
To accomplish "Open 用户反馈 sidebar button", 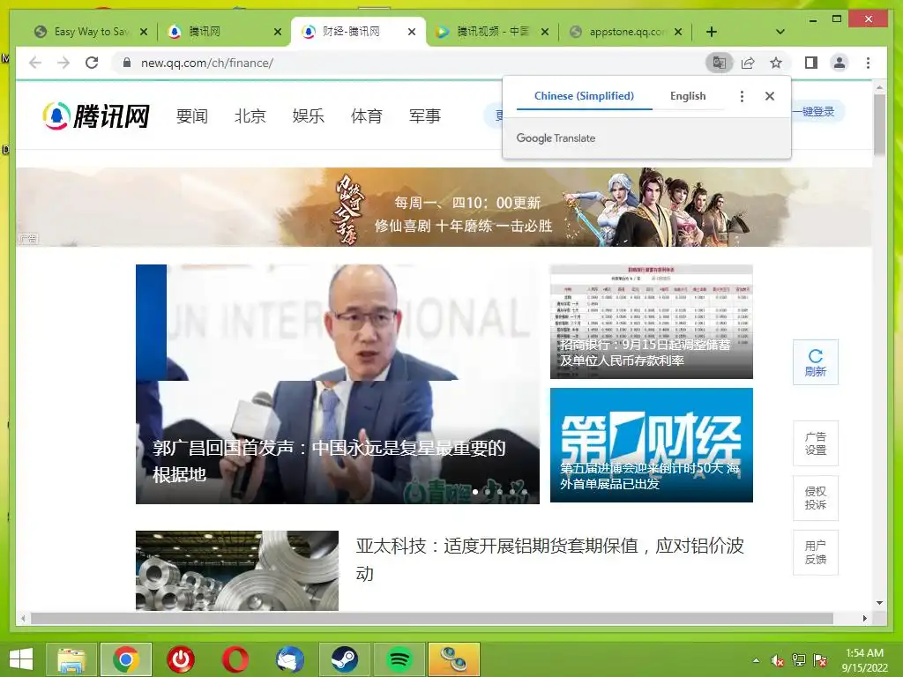I will pyautogui.click(x=816, y=553).
